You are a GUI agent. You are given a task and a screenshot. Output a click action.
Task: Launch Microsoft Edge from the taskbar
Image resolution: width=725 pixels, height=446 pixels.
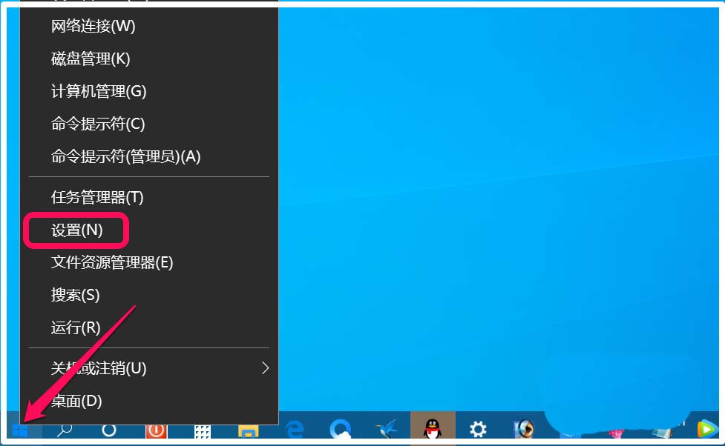[294, 430]
